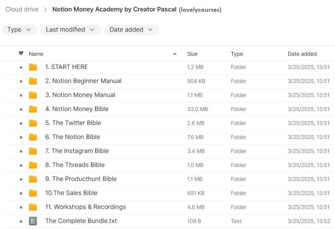This screenshot has width=335, height=229.
Task: Click the folder icon for 1. START HERE
Action: pos(33,67)
